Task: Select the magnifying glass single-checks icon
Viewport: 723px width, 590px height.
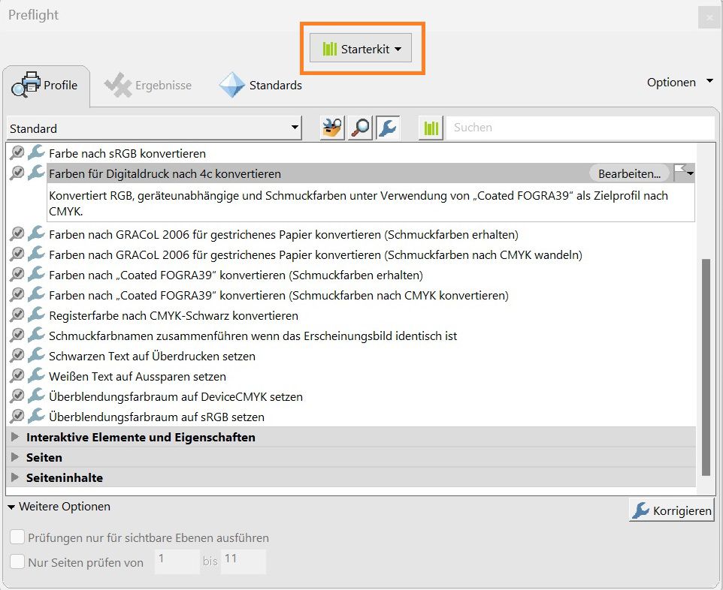Action: 359,128
